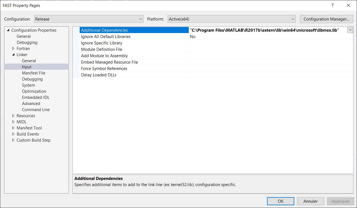Open the Additional Dependencies value dropdown

pos(350,30)
